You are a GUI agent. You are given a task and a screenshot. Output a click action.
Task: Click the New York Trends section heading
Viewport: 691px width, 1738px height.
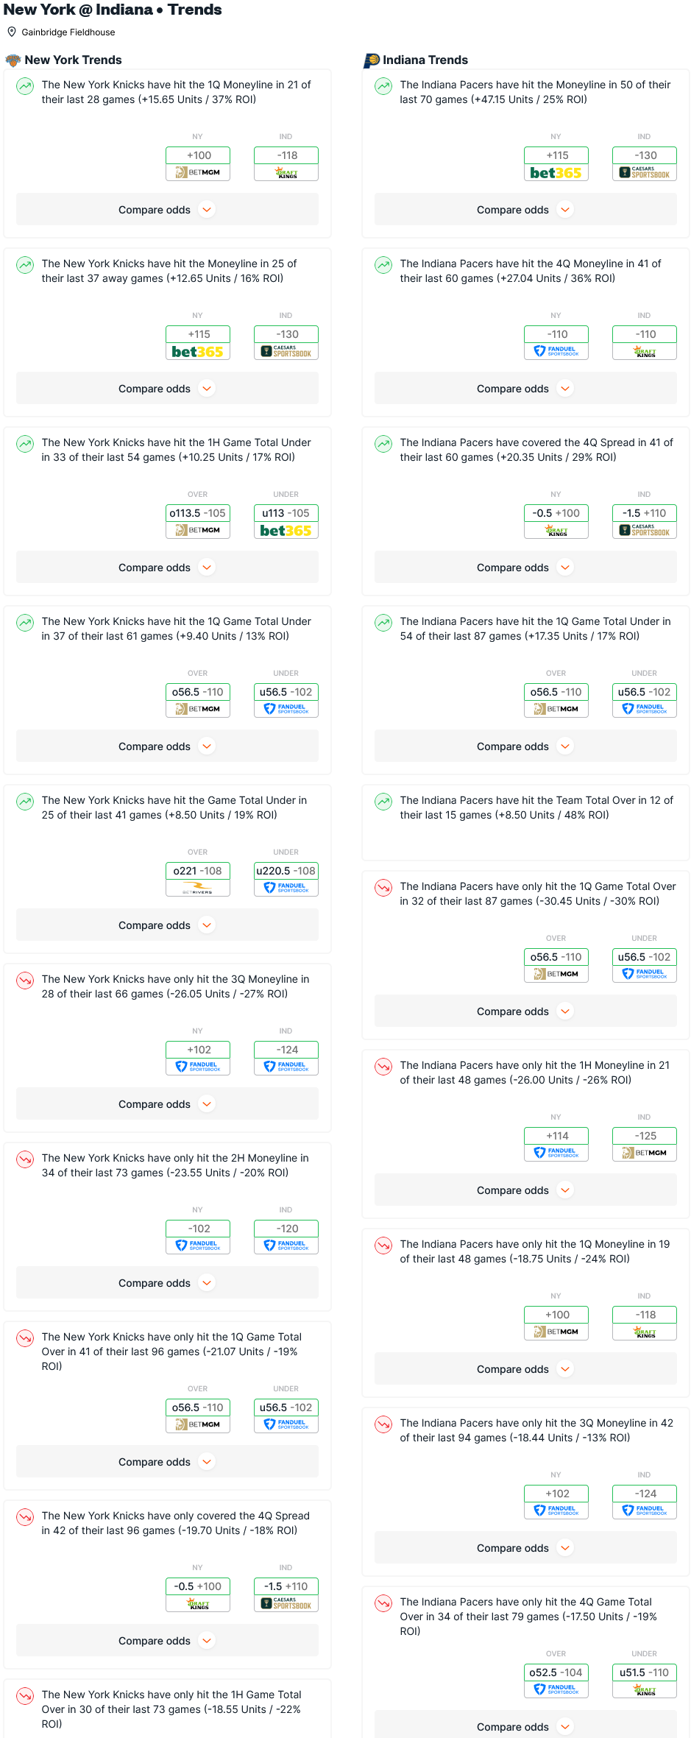coord(73,60)
